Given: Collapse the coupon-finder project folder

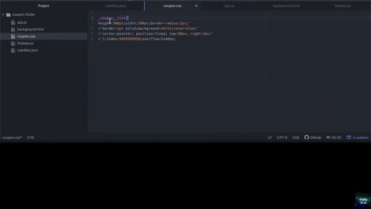Looking at the screenshot, I should (3, 15).
